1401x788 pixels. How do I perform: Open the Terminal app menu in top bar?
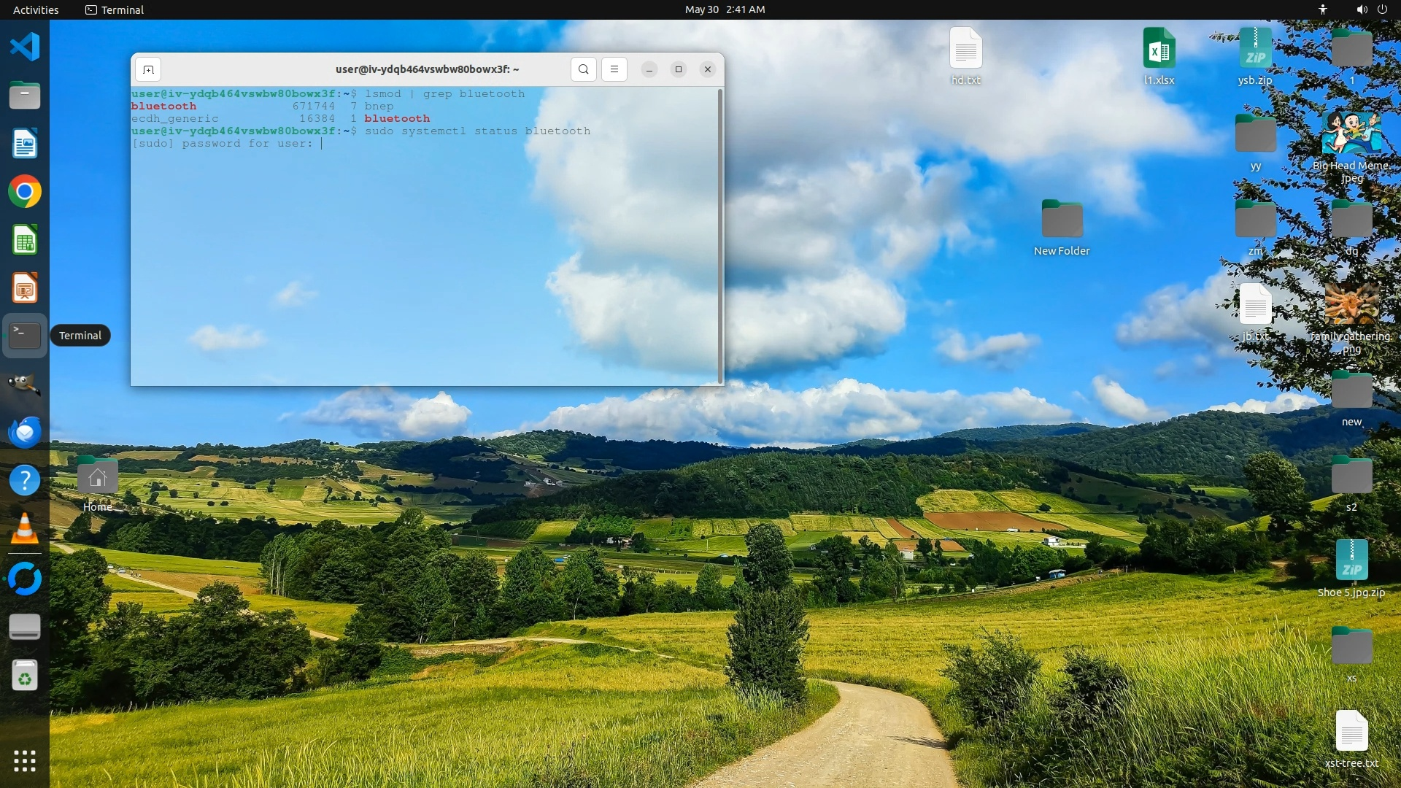pyautogui.click(x=115, y=9)
